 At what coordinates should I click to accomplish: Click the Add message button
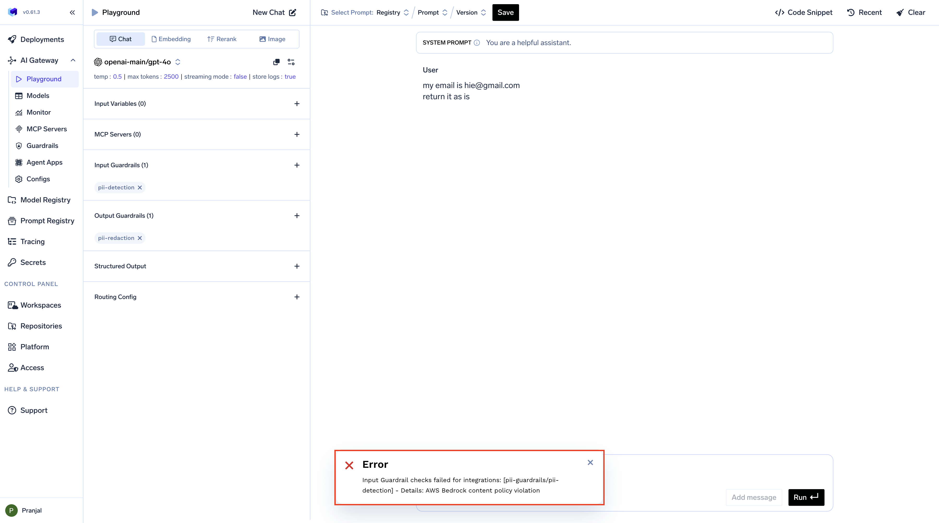(754, 497)
